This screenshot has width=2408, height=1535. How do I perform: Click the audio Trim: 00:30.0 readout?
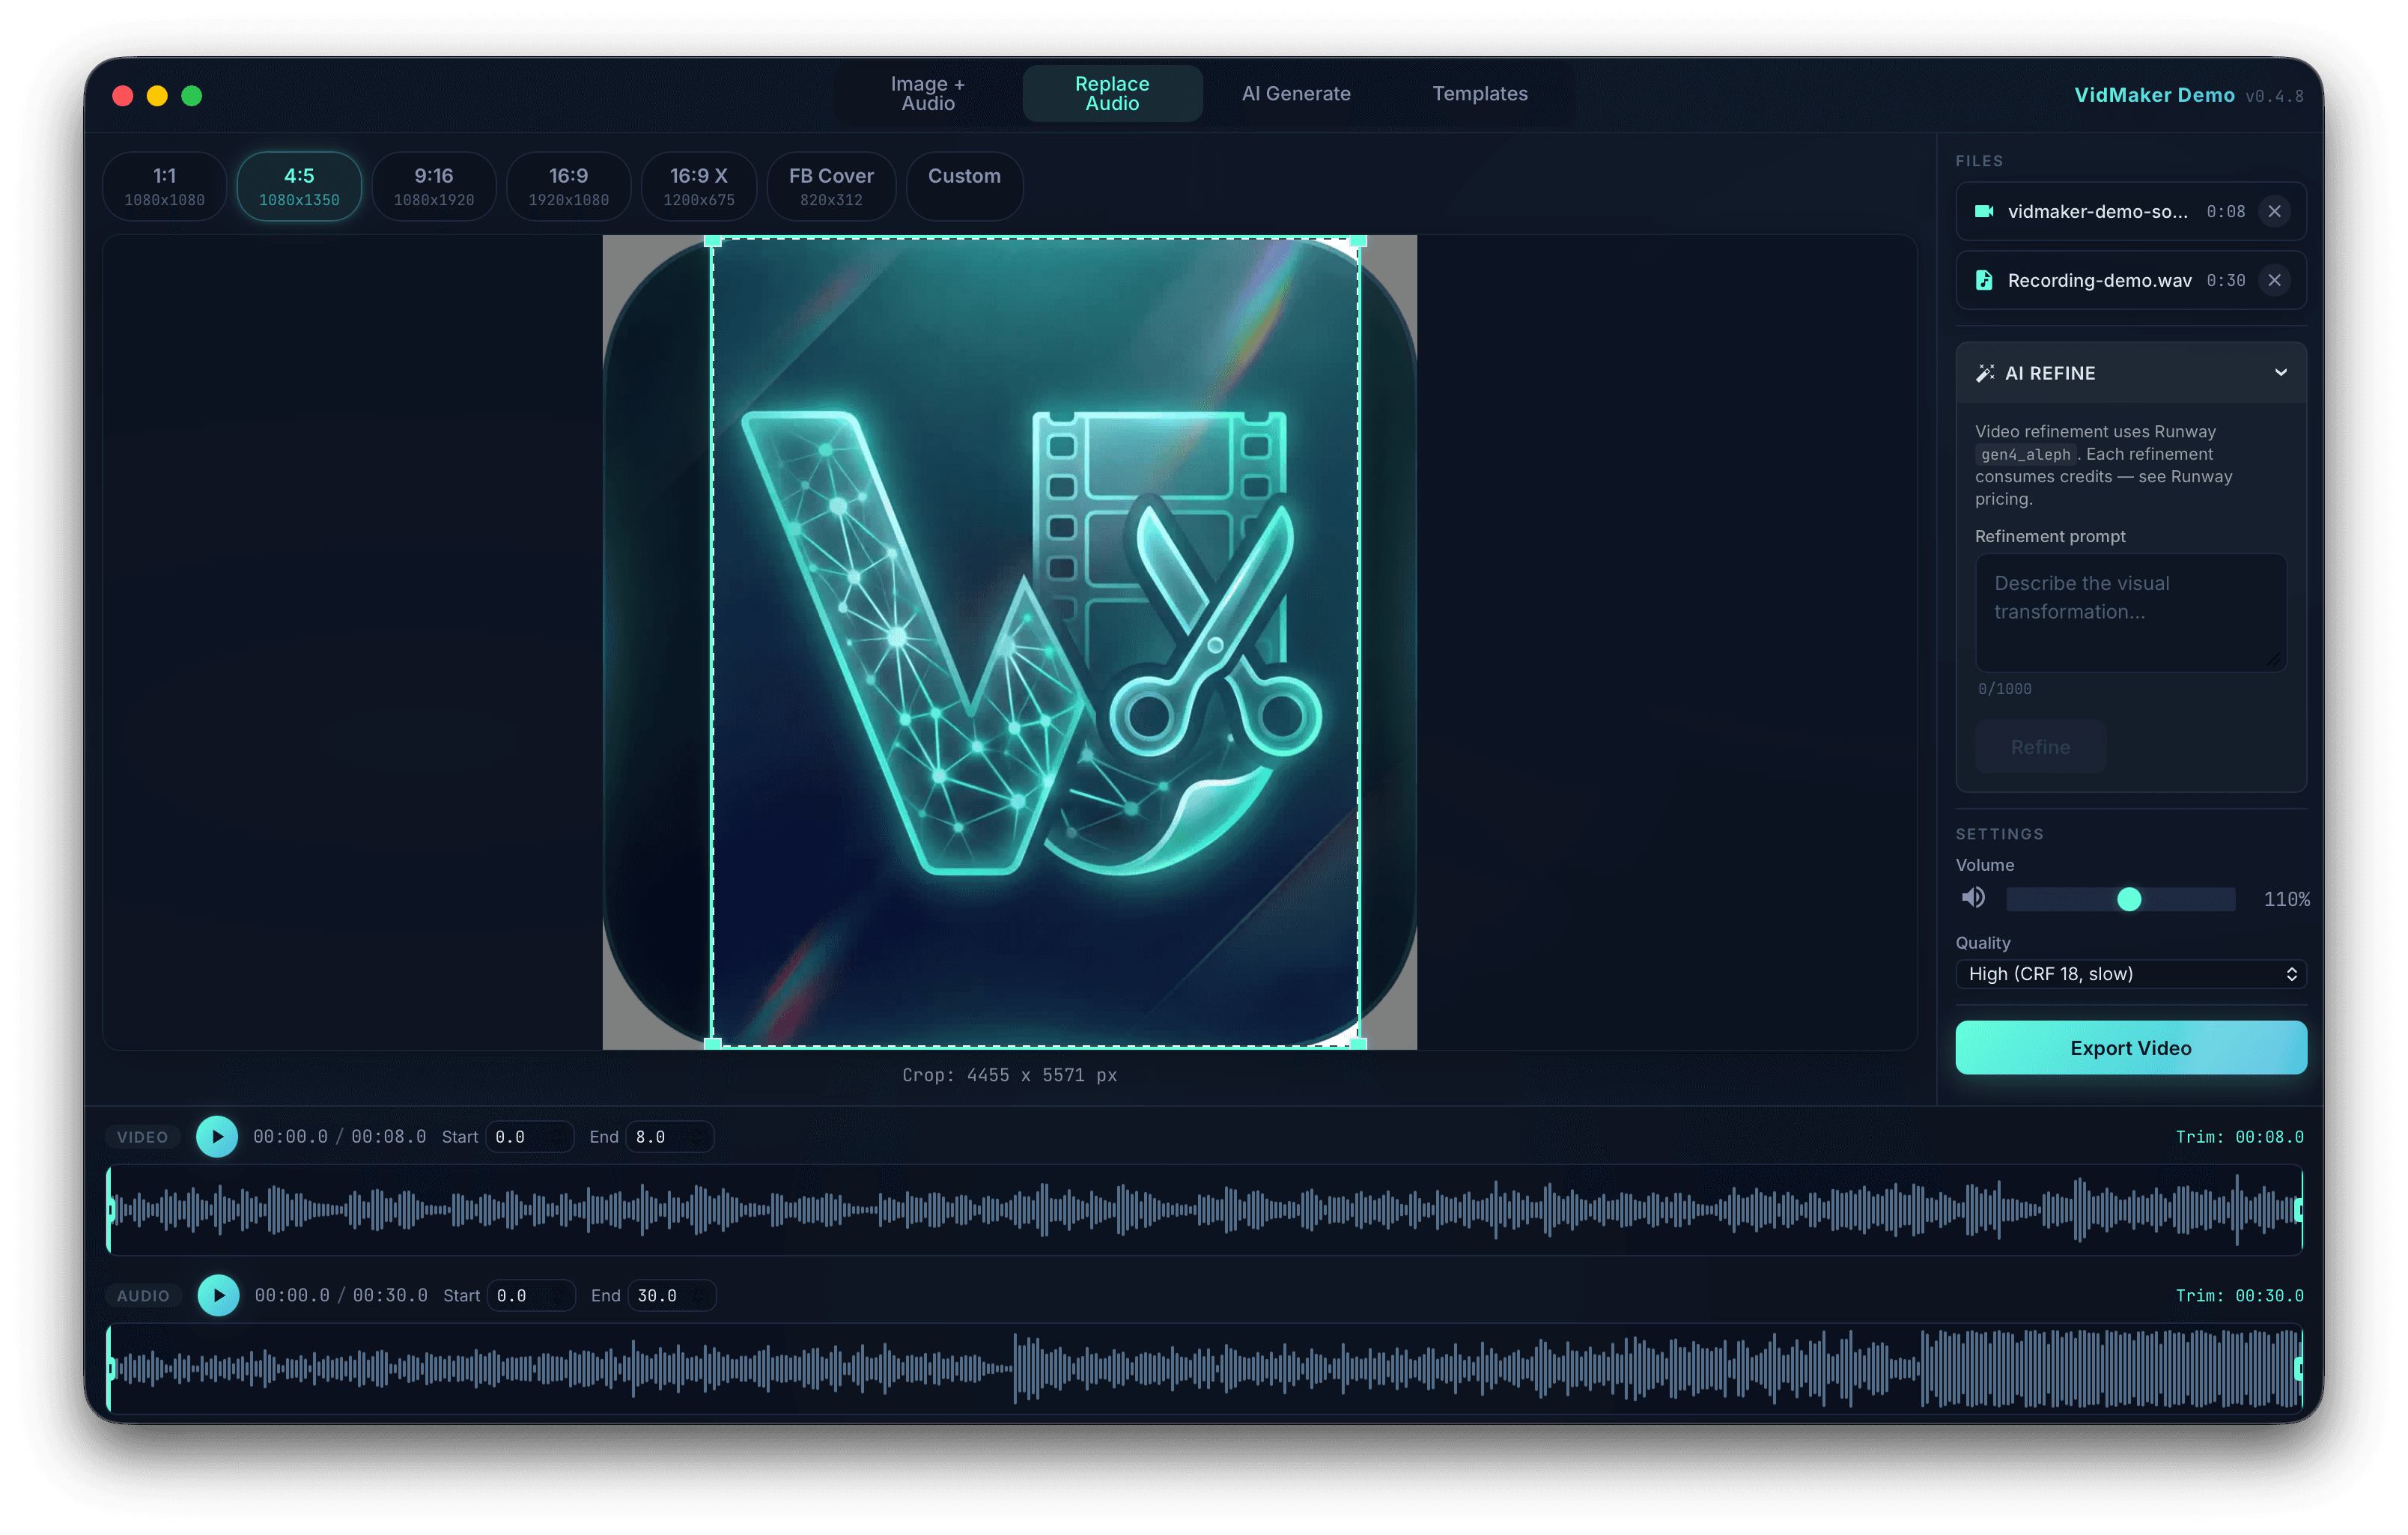(2239, 1295)
